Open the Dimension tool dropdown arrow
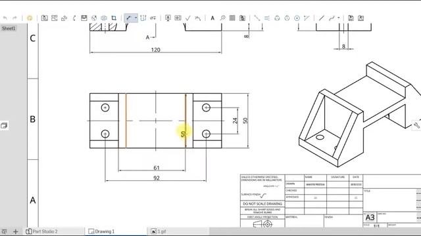The width and height of the screenshot is (421, 236). pyautogui.click(x=136, y=18)
